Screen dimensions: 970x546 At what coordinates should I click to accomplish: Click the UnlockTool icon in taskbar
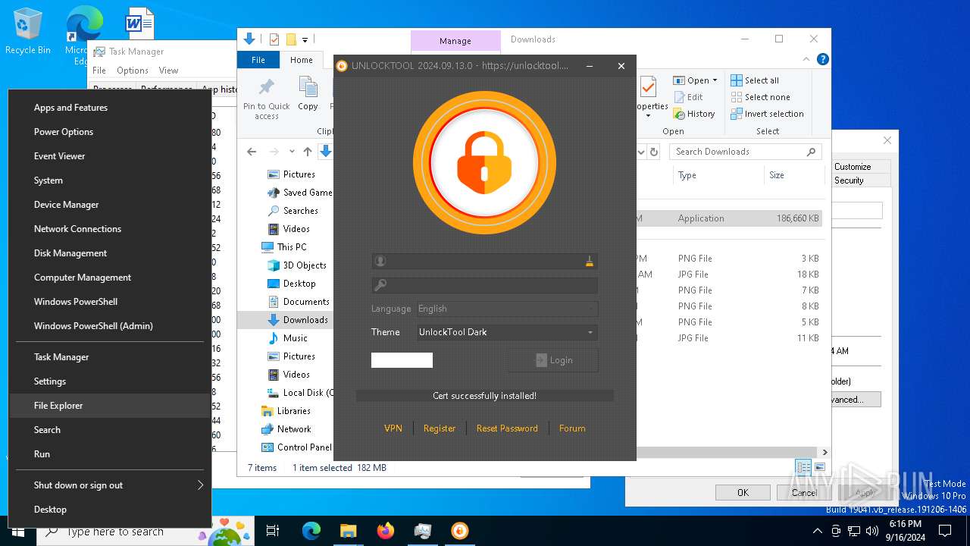coord(460,531)
